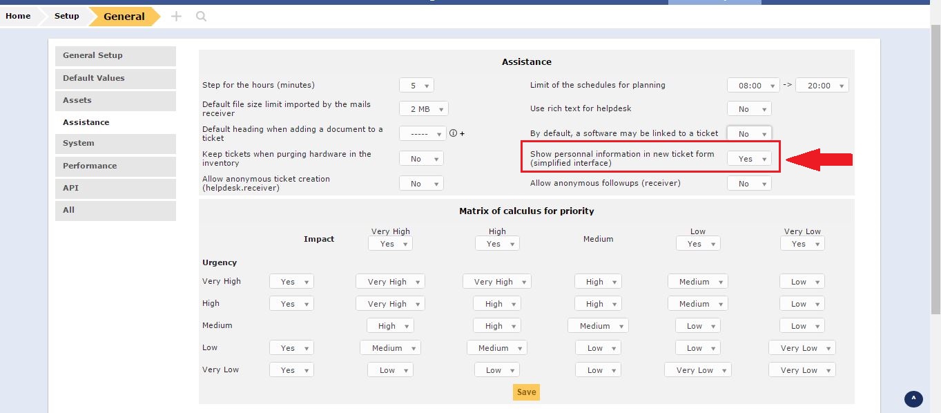This screenshot has height=413, width=941.
Task: Click the back-to-top arrow button
Action: 913,398
